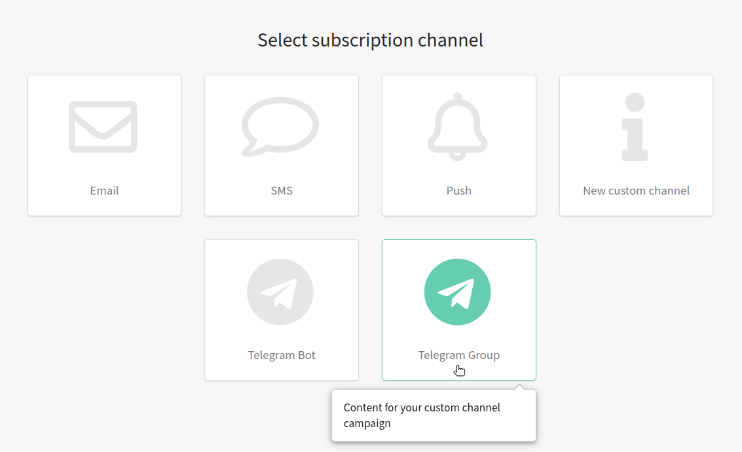
Task: Click the Email envelope icon
Action: pyautogui.click(x=103, y=127)
